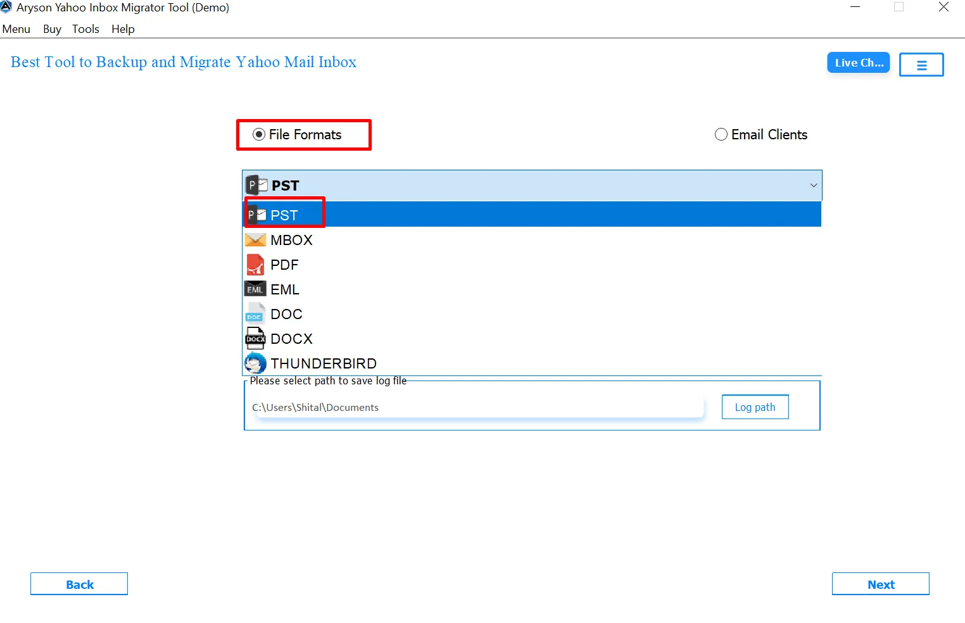Open the Buy menu
This screenshot has width=965, height=623.
pos(52,29)
